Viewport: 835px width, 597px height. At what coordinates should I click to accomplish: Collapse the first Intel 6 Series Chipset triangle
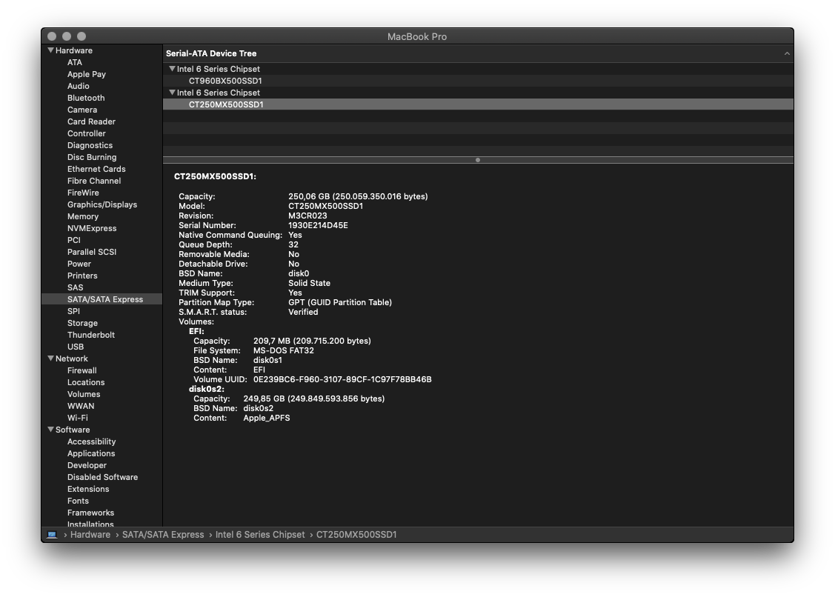coord(172,69)
